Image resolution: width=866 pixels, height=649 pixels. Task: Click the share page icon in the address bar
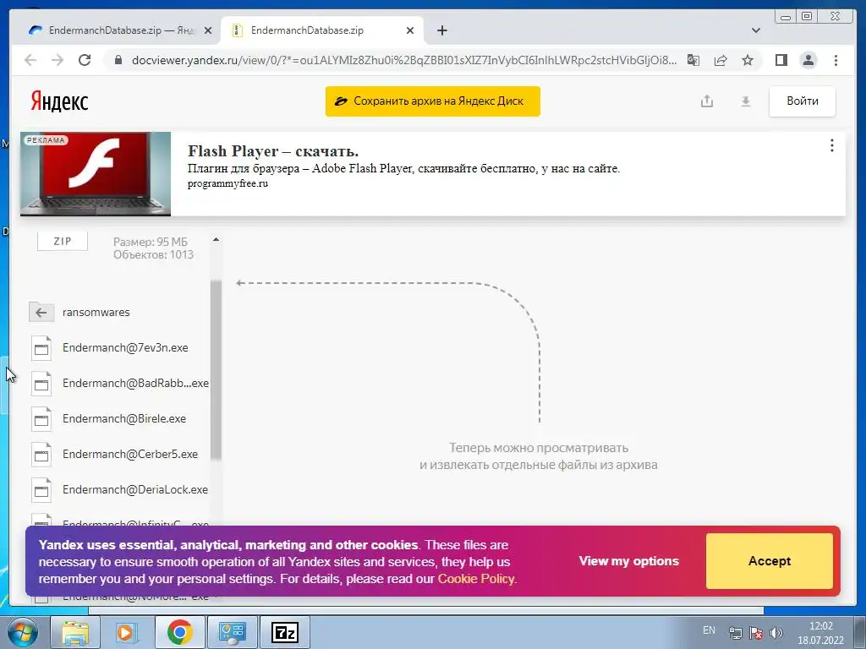point(721,60)
